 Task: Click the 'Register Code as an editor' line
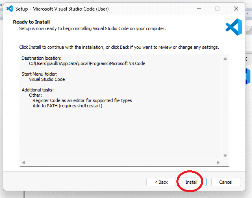(x=82, y=100)
